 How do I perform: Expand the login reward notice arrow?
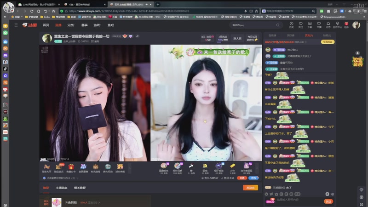click(x=77, y=178)
